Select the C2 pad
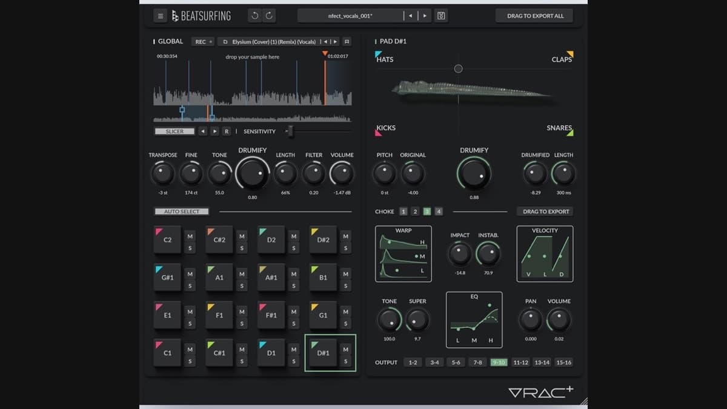Screen dimensions: 727x409 [167, 240]
